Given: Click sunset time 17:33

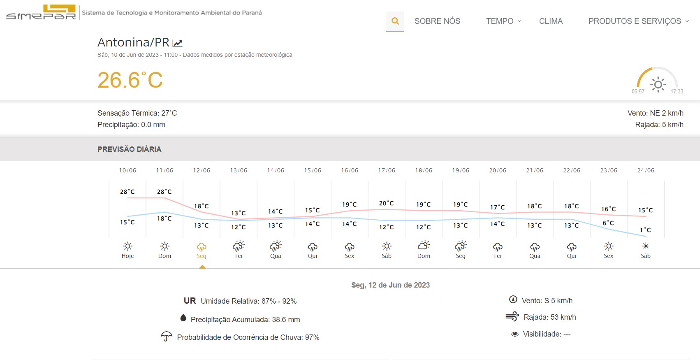Looking at the screenshot, I should click(677, 92).
